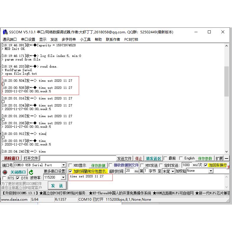Viewport: 232px width, 232px height.
Task: Toggle the RTS checkbox
Action: tap(4, 178)
